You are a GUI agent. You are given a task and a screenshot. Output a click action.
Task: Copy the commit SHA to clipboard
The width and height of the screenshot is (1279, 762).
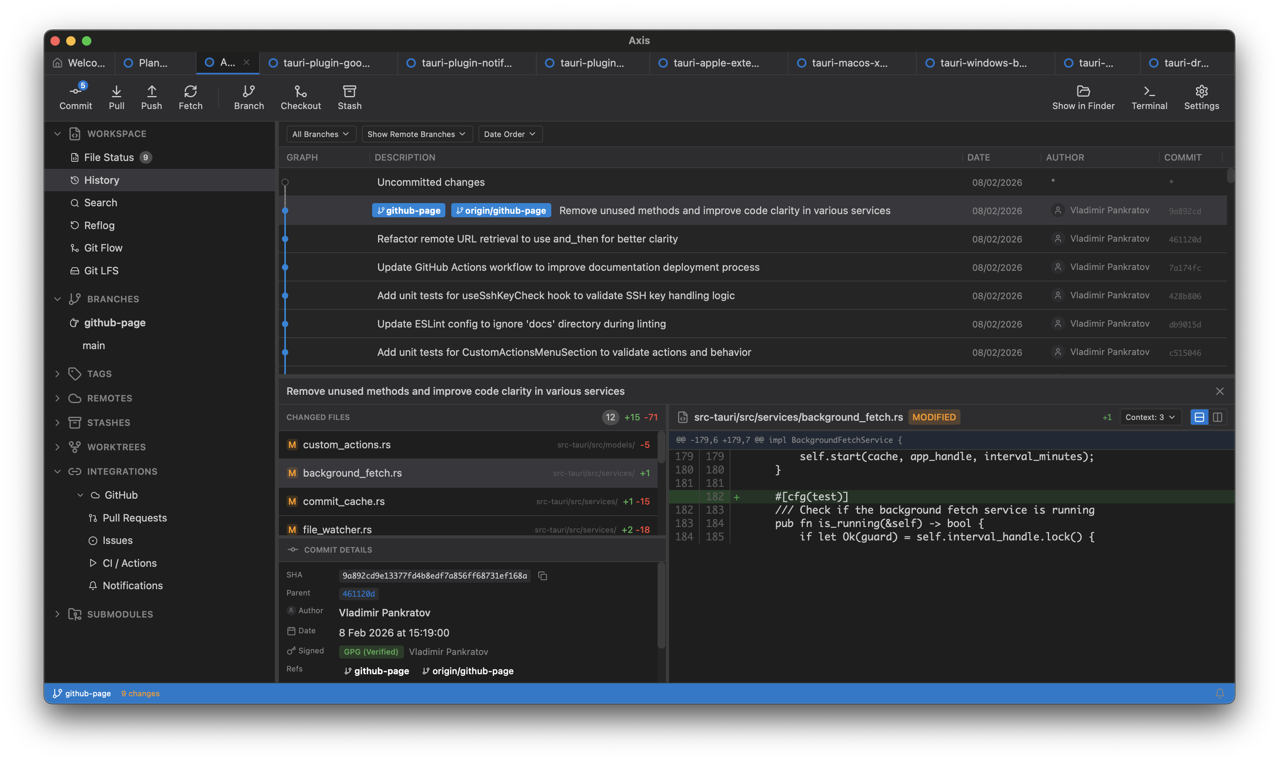point(542,576)
